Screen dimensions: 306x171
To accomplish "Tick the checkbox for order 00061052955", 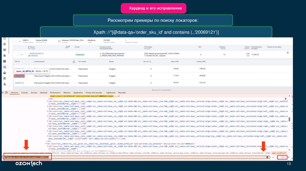I will [x=18, y=55].
